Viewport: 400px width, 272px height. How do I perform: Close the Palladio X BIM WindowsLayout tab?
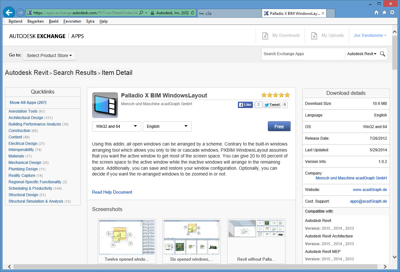(x=323, y=13)
